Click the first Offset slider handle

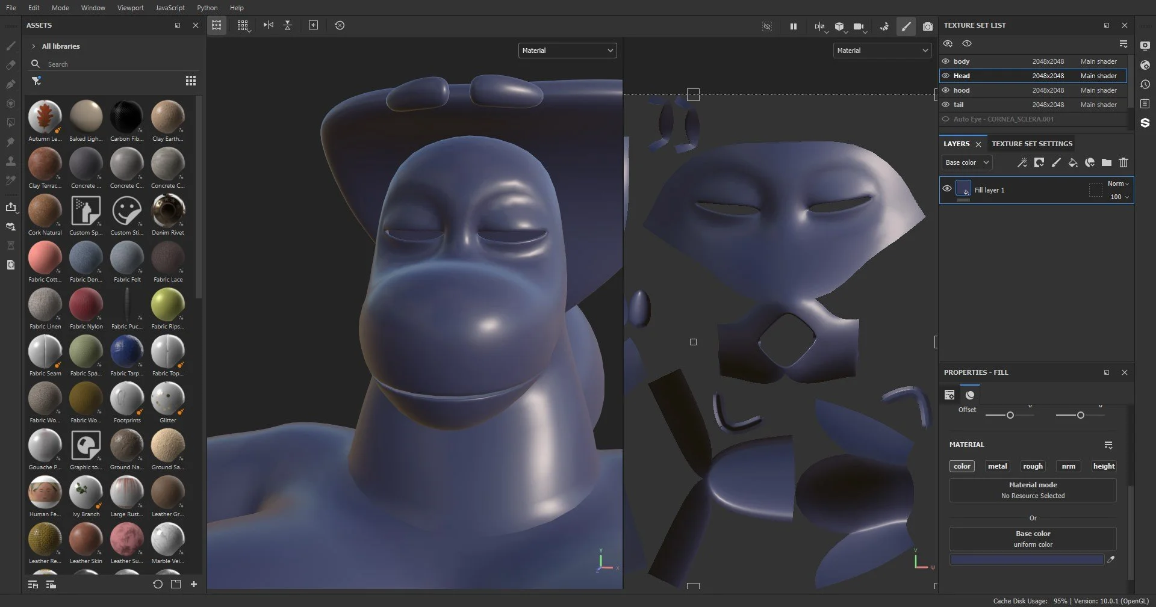[x=1010, y=415]
